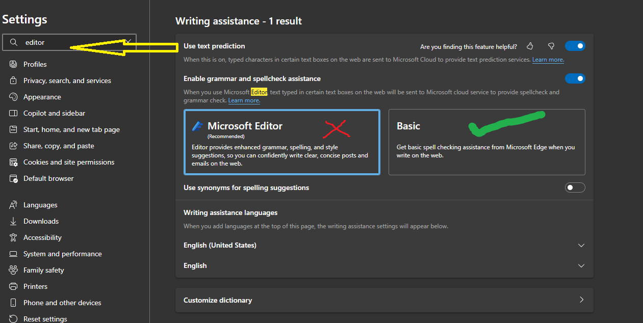
Task: Click the Settings title in the sidebar
Action: (x=24, y=19)
